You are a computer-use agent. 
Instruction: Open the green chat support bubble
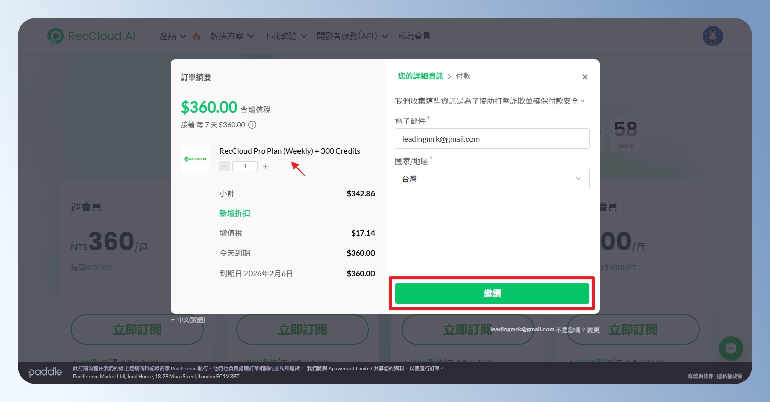point(731,349)
